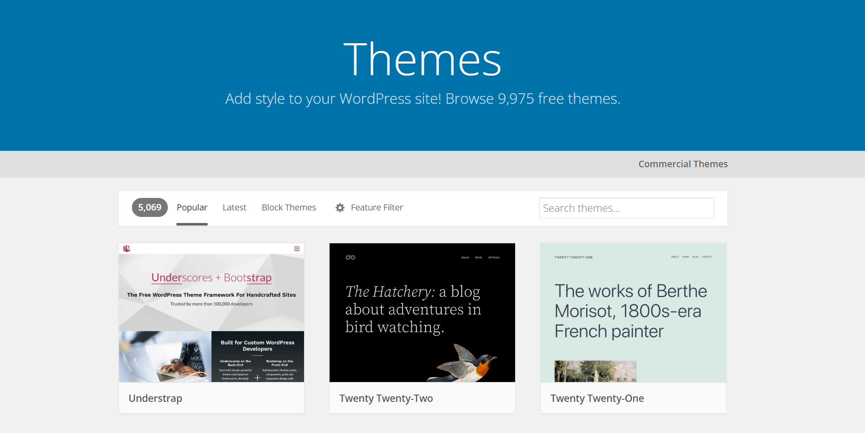The height and width of the screenshot is (433, 865).
Task: Click 'The works of Berthe Morisot' headline
Action: click(631, 311)
